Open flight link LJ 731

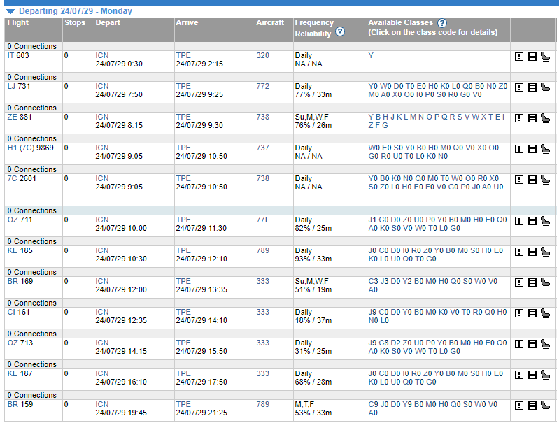coord(19,86)
